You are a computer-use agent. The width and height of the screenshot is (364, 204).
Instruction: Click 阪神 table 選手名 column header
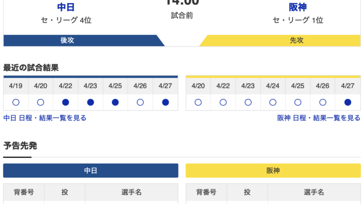coord(314,192)
